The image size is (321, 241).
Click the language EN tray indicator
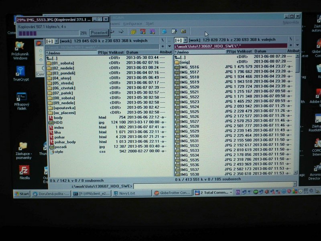pos(238,192)
